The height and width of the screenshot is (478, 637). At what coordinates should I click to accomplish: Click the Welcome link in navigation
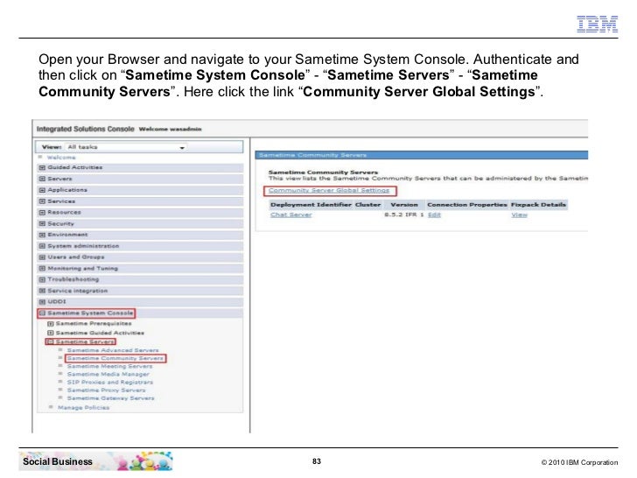(x=61, y=158)
